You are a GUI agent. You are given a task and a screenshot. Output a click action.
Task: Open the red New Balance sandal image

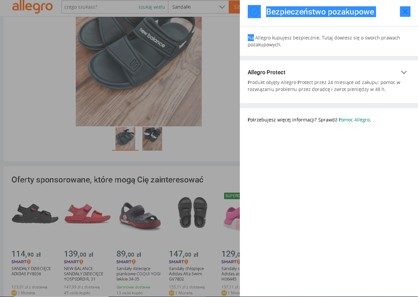coord(87,213)
